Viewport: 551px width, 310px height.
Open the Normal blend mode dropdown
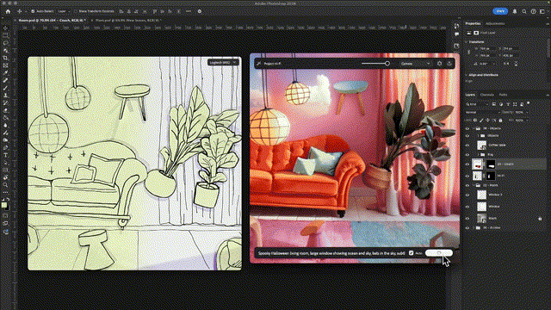(x=482, y=113)
